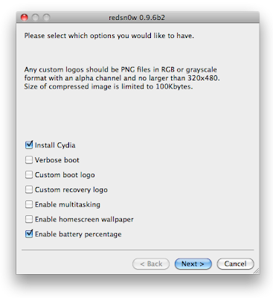This screenshot has height=298, width=273.
Task: Click the Install Cydia label text
Action: click(x=55, y=145)
